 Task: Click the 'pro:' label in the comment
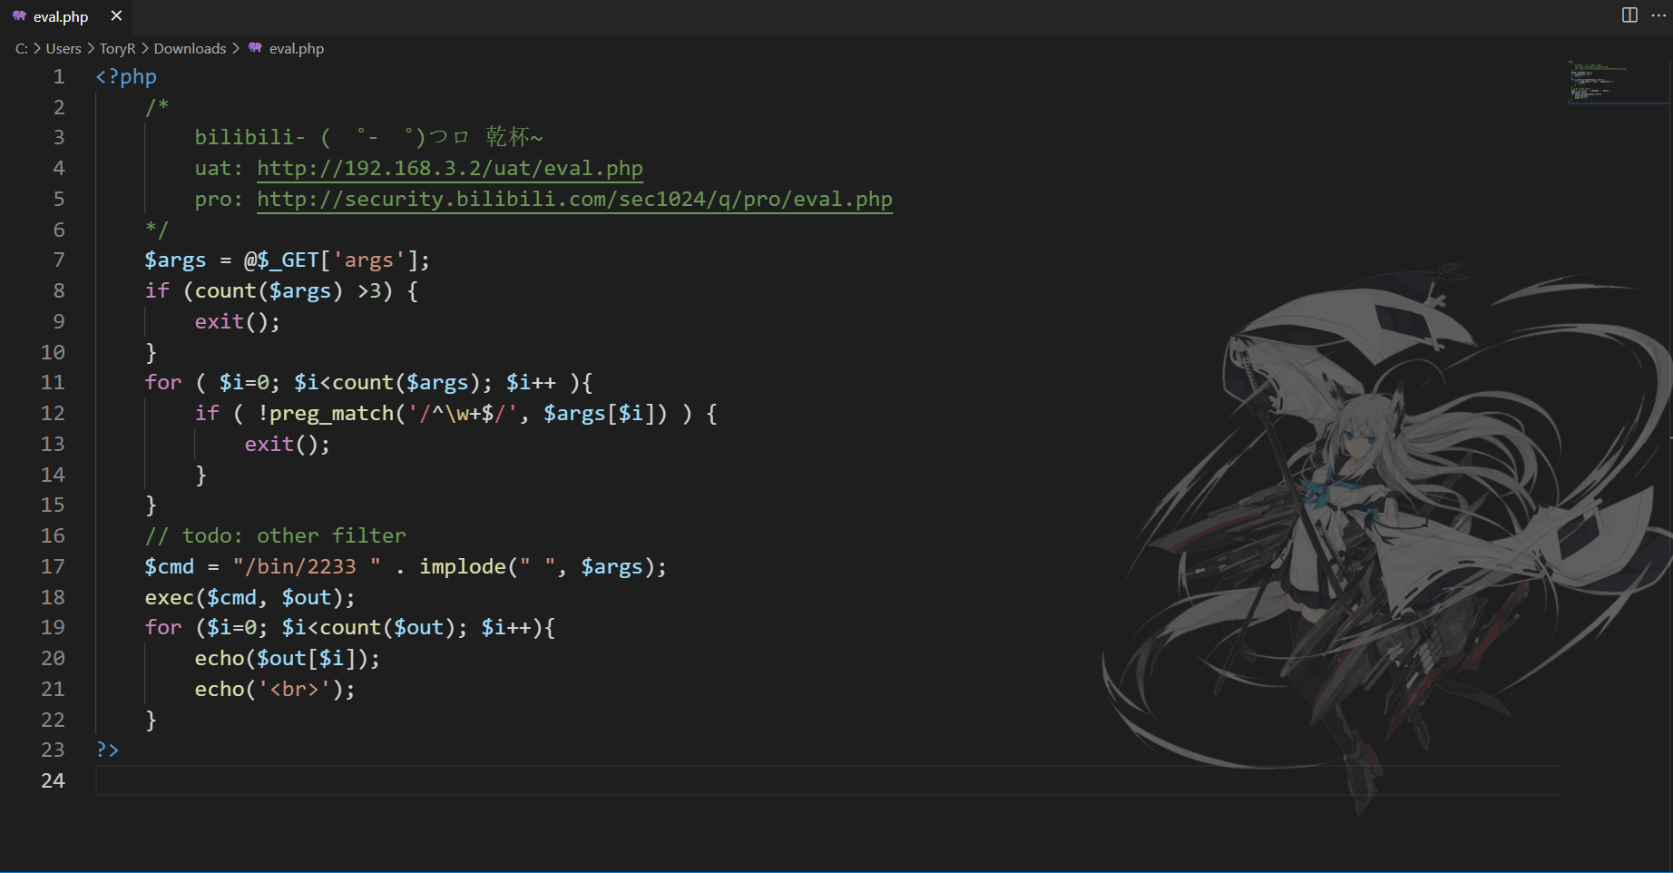pos(220,200)
